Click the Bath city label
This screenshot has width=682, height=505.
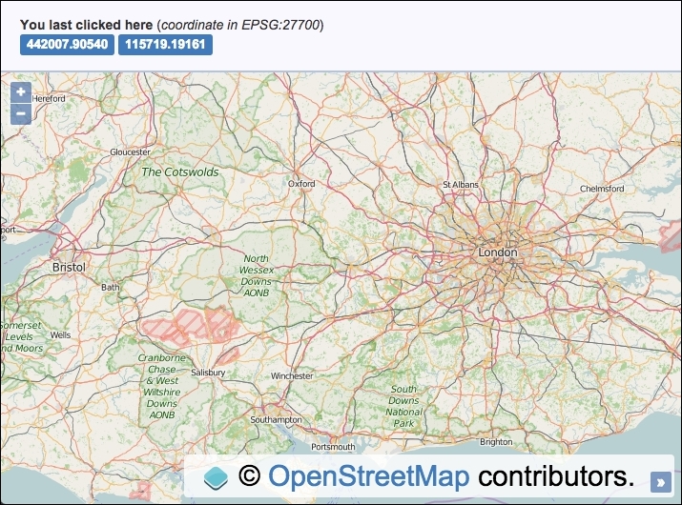tap(110, 287)
